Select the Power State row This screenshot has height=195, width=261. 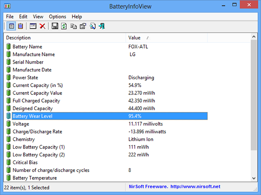(106, 78)
